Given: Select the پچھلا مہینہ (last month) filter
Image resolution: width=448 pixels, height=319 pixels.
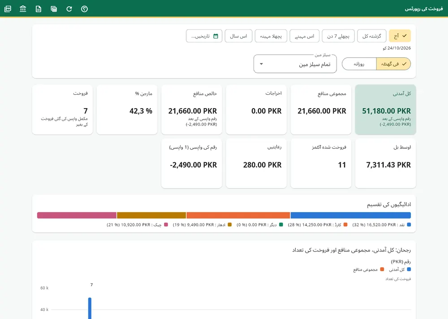Looking at the screenshot, I should (271, 36).
